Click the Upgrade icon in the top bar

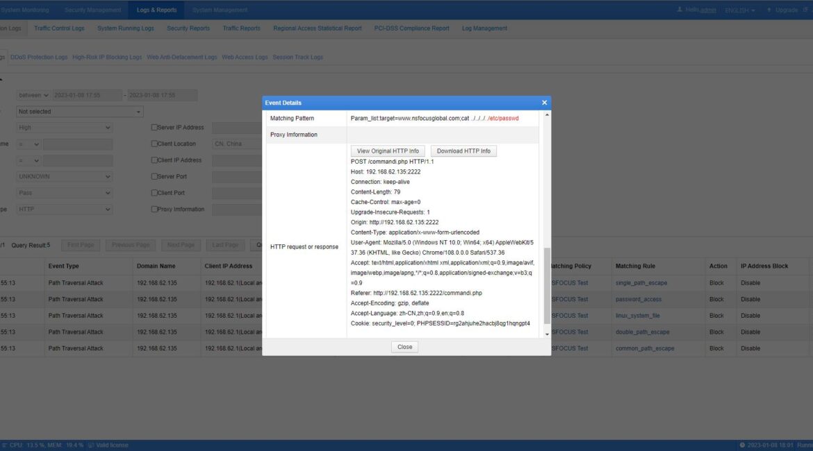(769, 10)
